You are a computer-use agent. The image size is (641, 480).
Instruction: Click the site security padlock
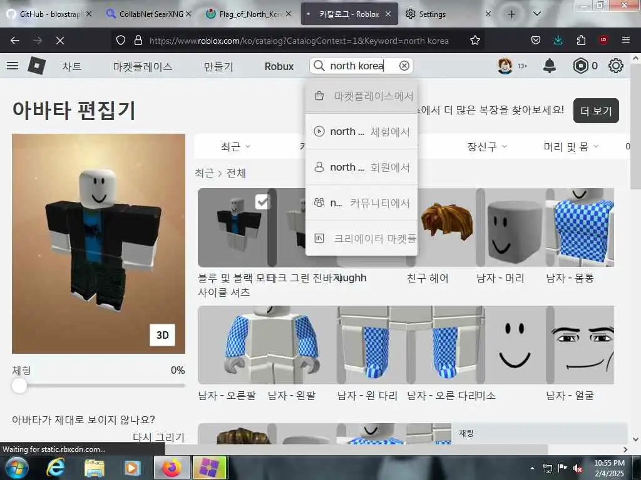pos(138,40)
